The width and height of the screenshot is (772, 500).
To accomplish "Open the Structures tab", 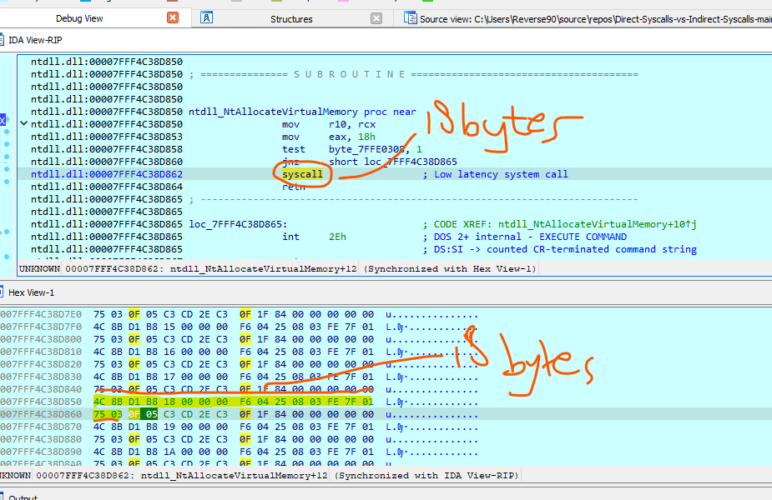I will (291, 18).
